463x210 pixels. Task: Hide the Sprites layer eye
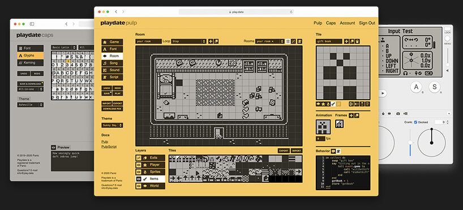click(139, 172)
